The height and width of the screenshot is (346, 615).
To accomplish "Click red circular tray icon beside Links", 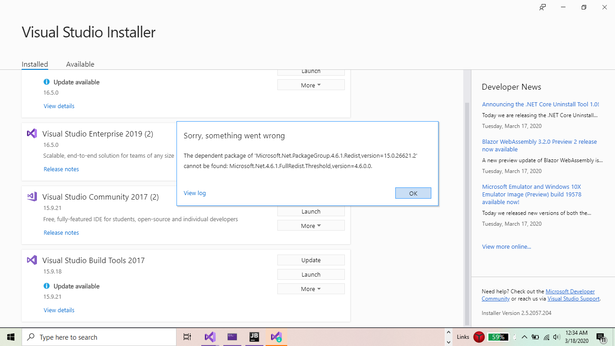I will 479,337.
